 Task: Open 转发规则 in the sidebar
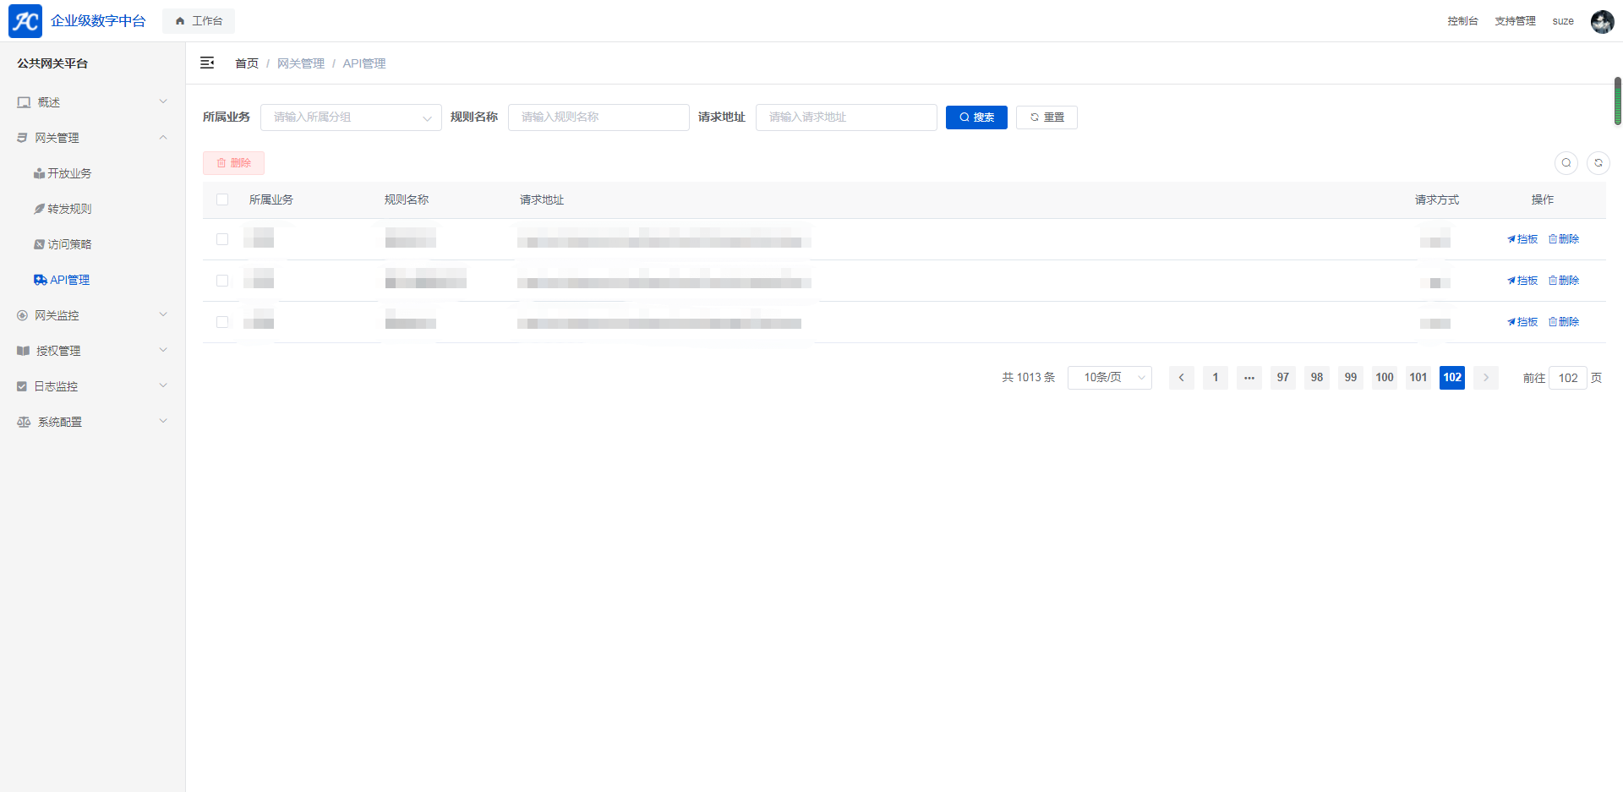69,209
